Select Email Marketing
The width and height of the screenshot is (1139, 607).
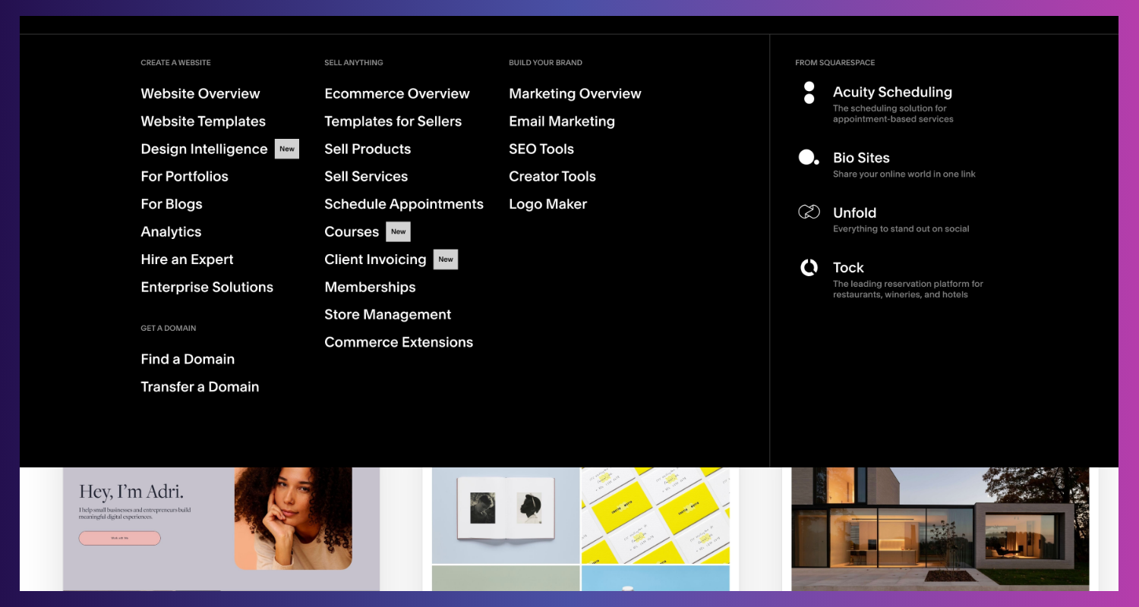tap(562, 121)
